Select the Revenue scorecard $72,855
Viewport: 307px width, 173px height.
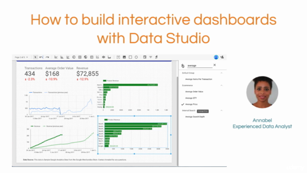coord(87,74)
